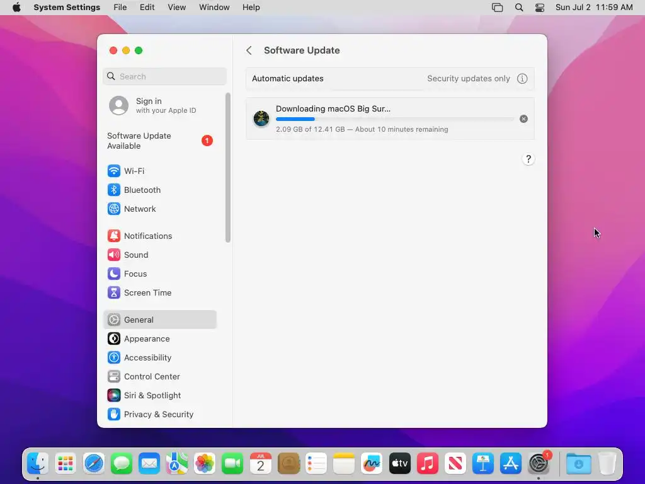This screenshot has width=645, height=484.
Task: Open Screen Time settings
Action: 159,292
